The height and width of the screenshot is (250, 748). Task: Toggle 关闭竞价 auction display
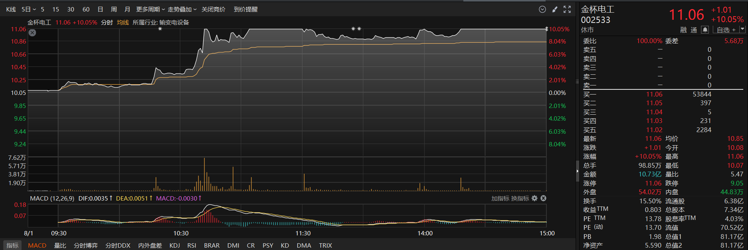(x=213, y=9)
